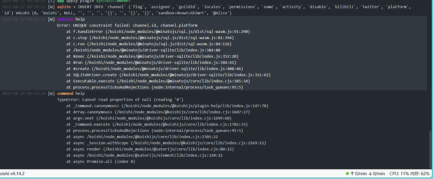Click the Koishi v4.14.2 version label
This screenshot has width=433, height=179.
tap(12, 174)
